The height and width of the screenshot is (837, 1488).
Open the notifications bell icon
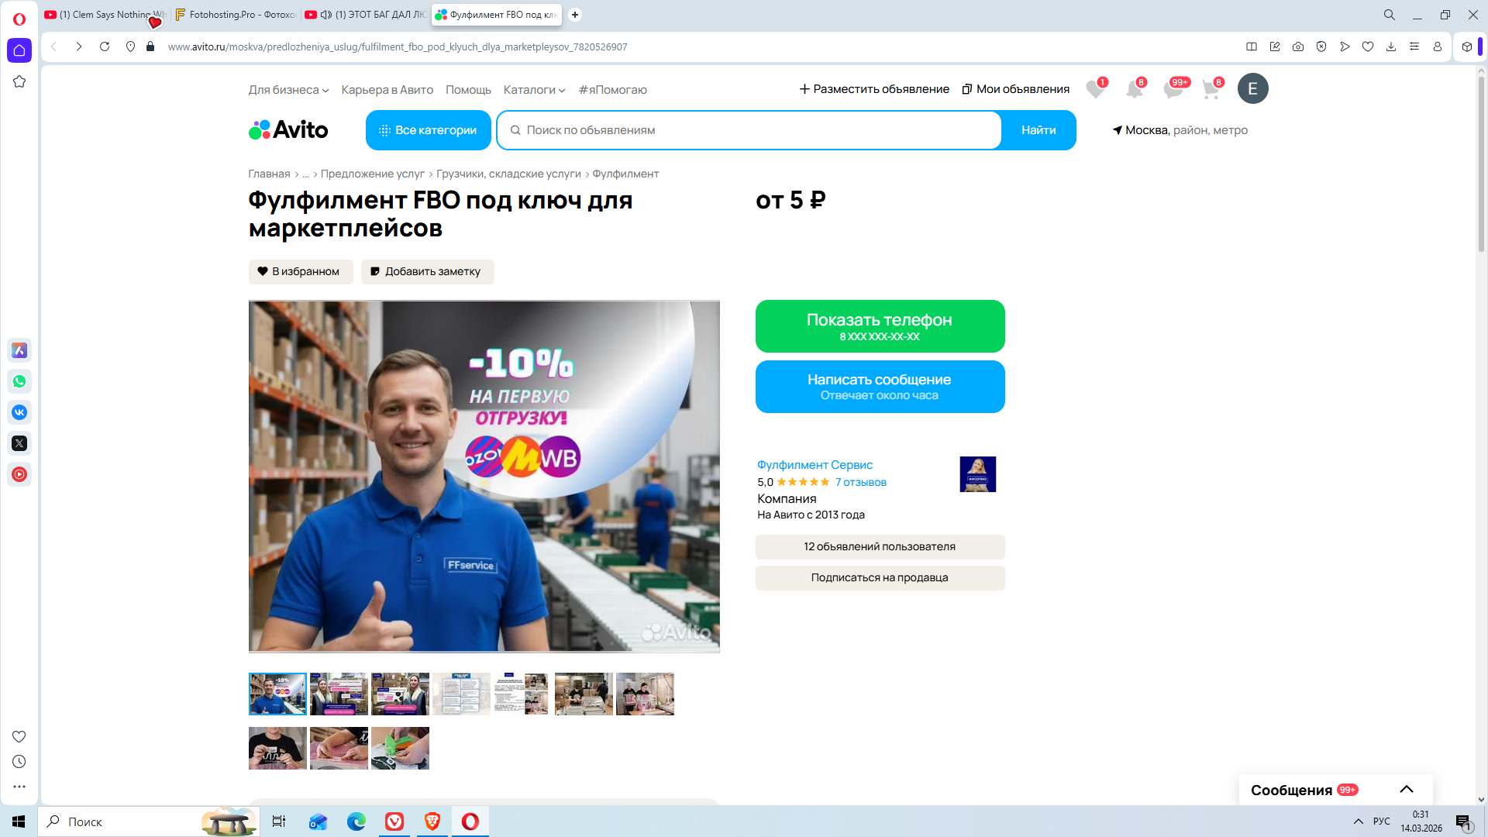pos(1134,89)
